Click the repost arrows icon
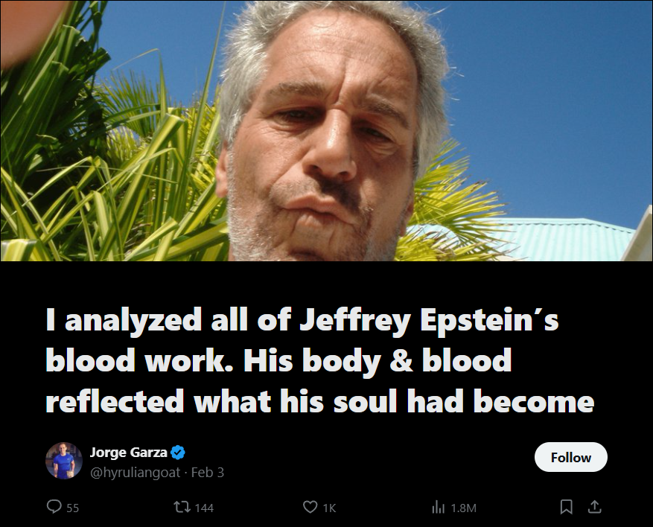 pos(181,507)
